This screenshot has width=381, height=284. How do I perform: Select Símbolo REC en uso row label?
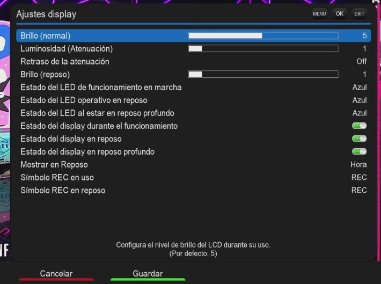pyautogui.click(x=57, y=178)
